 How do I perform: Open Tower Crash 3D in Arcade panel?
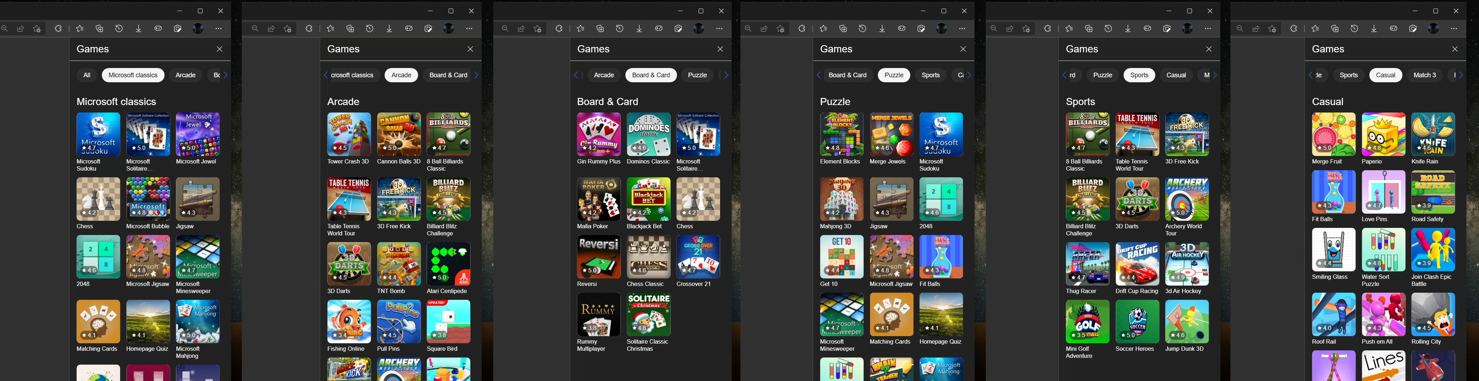(x=349, y=138)
